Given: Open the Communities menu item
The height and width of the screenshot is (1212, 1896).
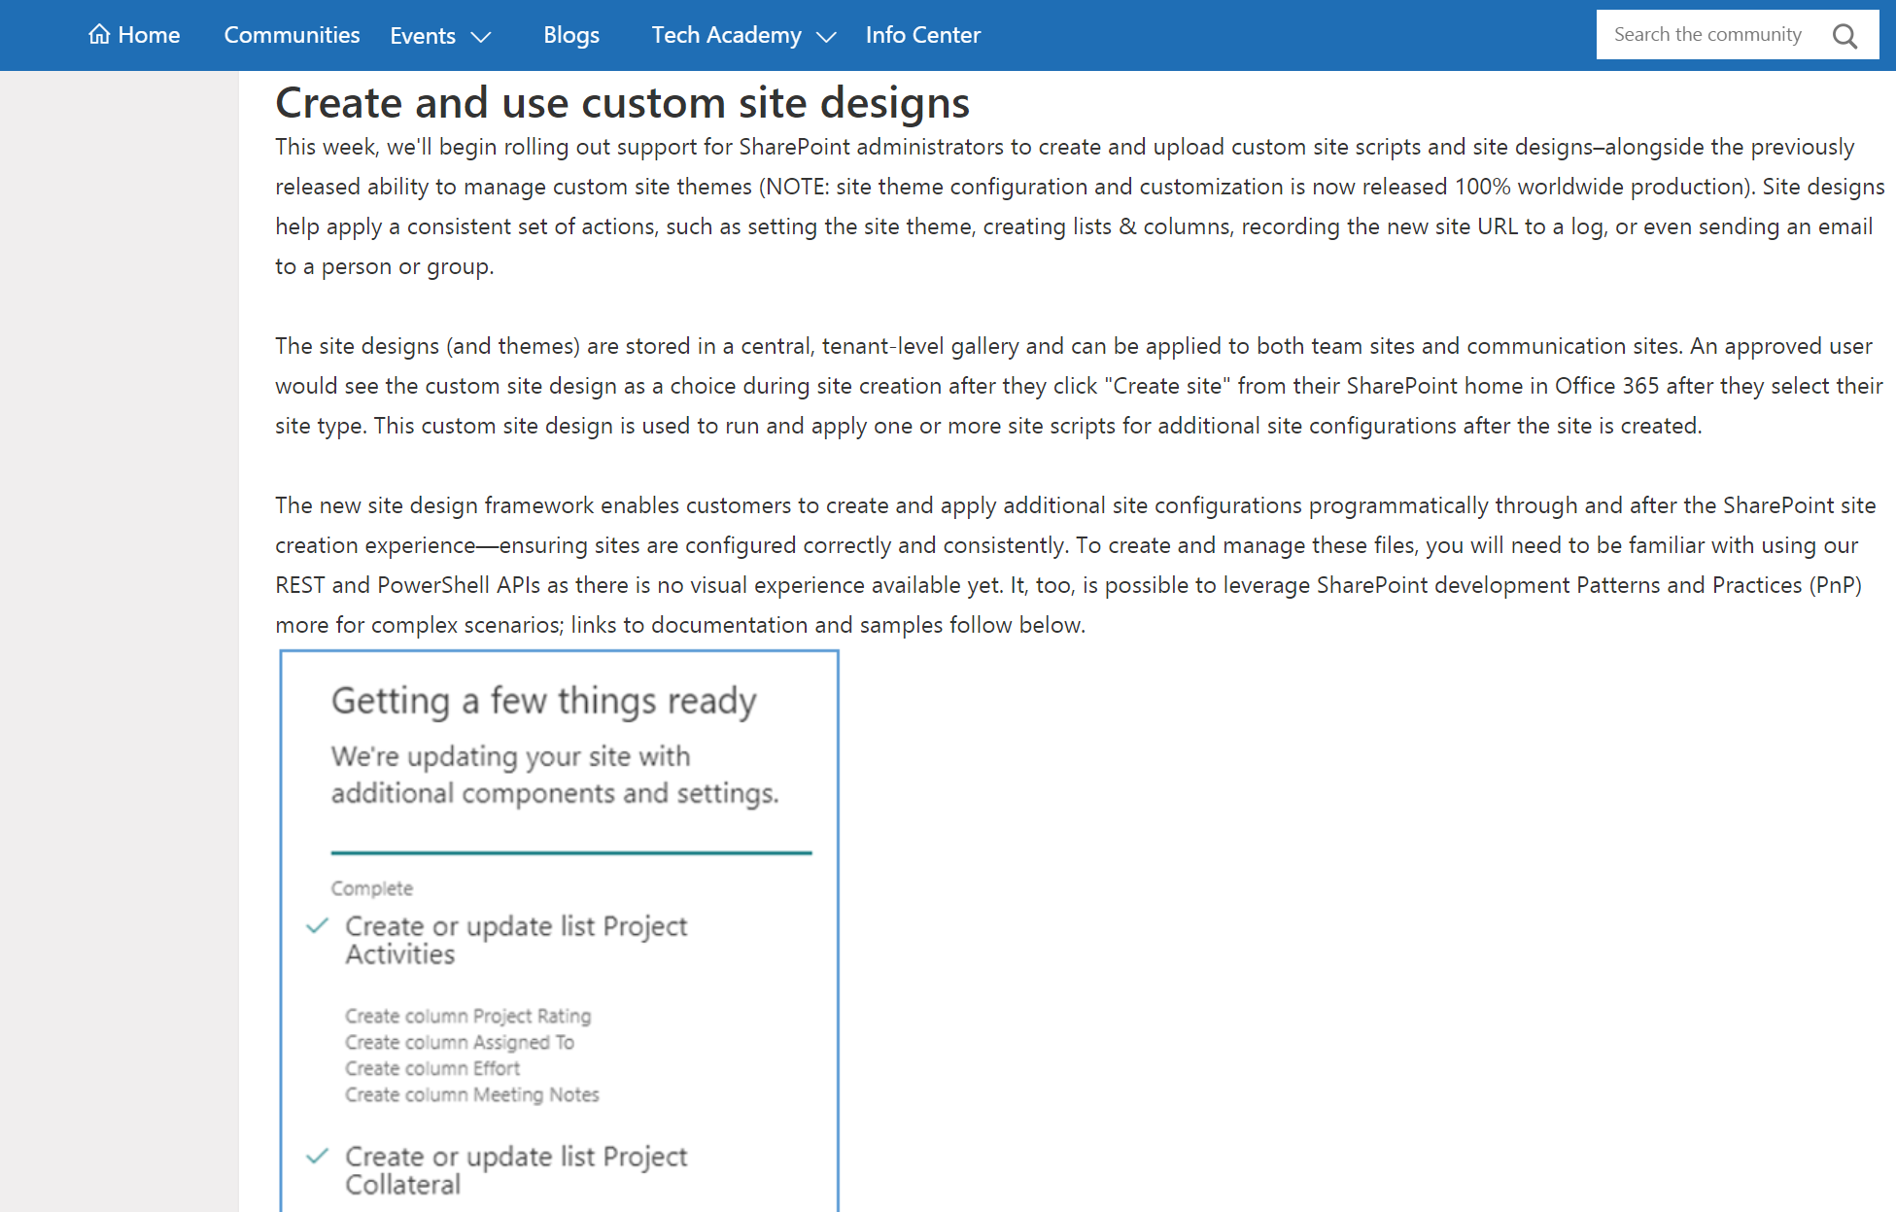Looking at the screenshot, I should (292, 35).
